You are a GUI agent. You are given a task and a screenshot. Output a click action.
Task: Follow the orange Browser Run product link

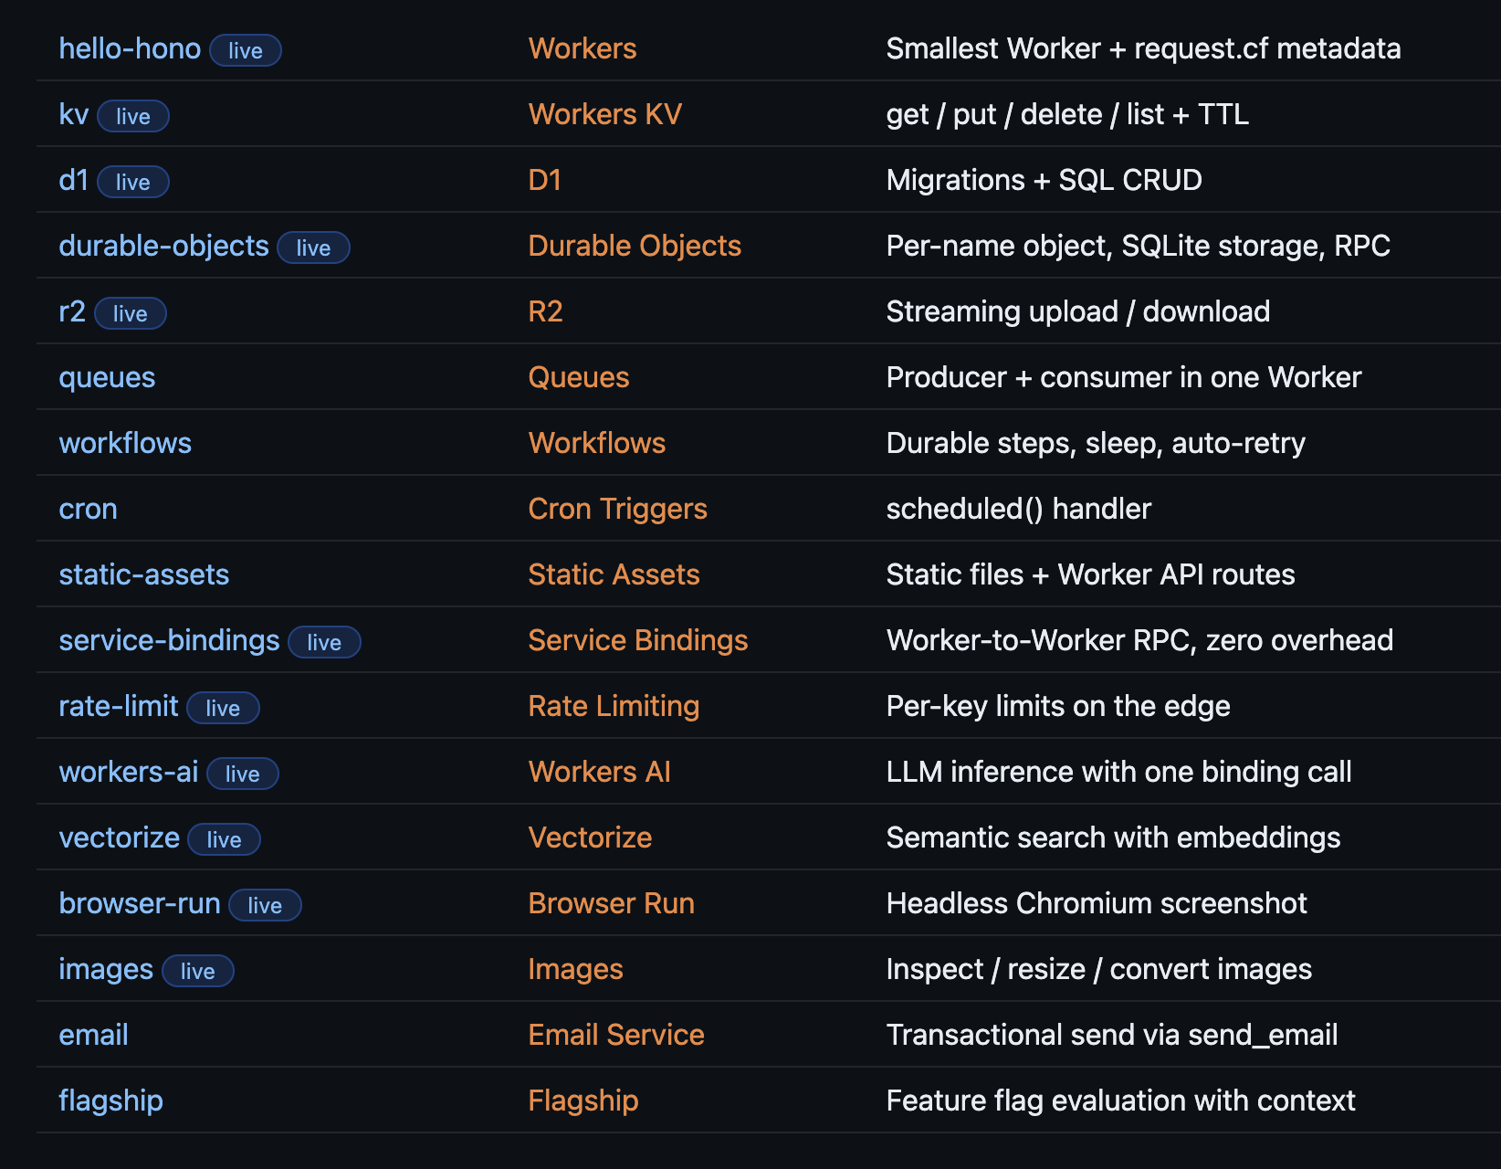coord(611,903)
